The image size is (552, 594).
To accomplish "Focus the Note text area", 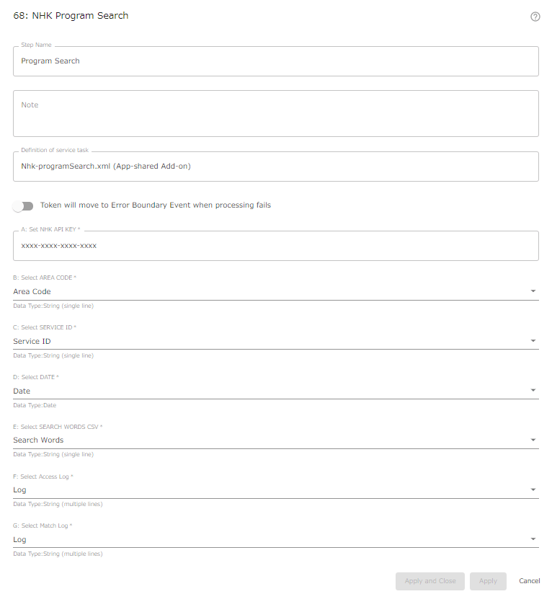I will pyautogui.click(x=275, y=113).
